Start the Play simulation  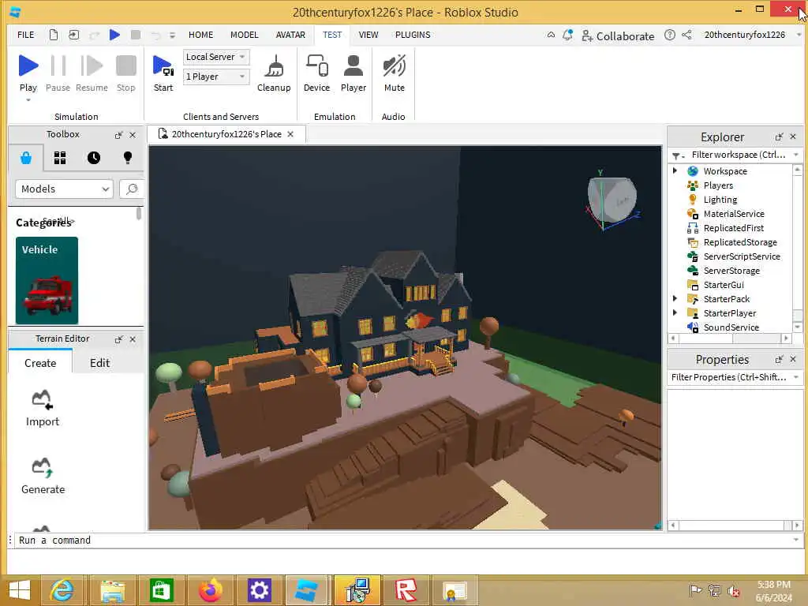28,73
